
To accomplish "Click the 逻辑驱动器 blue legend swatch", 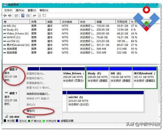I will coord(58,121).
